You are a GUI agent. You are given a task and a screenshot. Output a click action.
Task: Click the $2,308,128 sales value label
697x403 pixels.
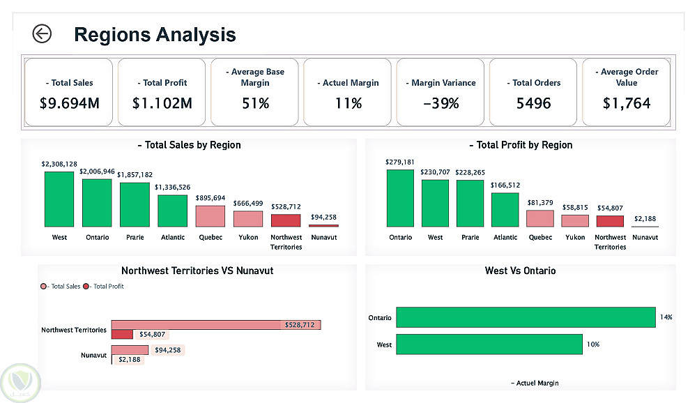tap(59, 164)
